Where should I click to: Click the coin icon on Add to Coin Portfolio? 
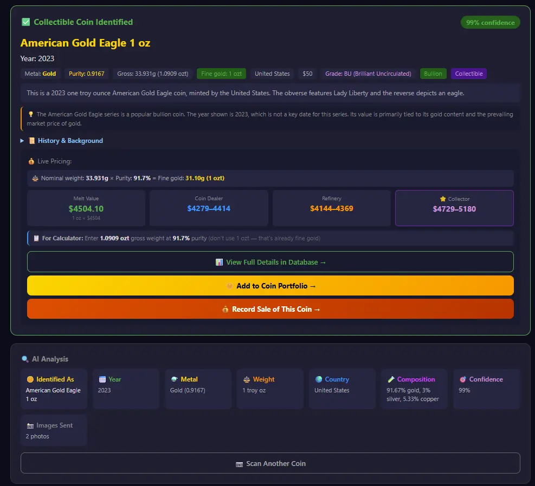[230, 286]
